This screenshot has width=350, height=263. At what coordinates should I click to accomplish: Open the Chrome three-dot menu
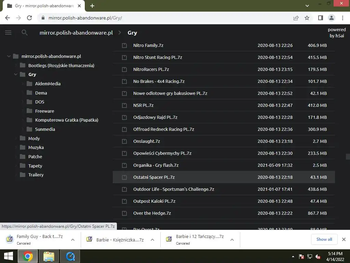342,18
